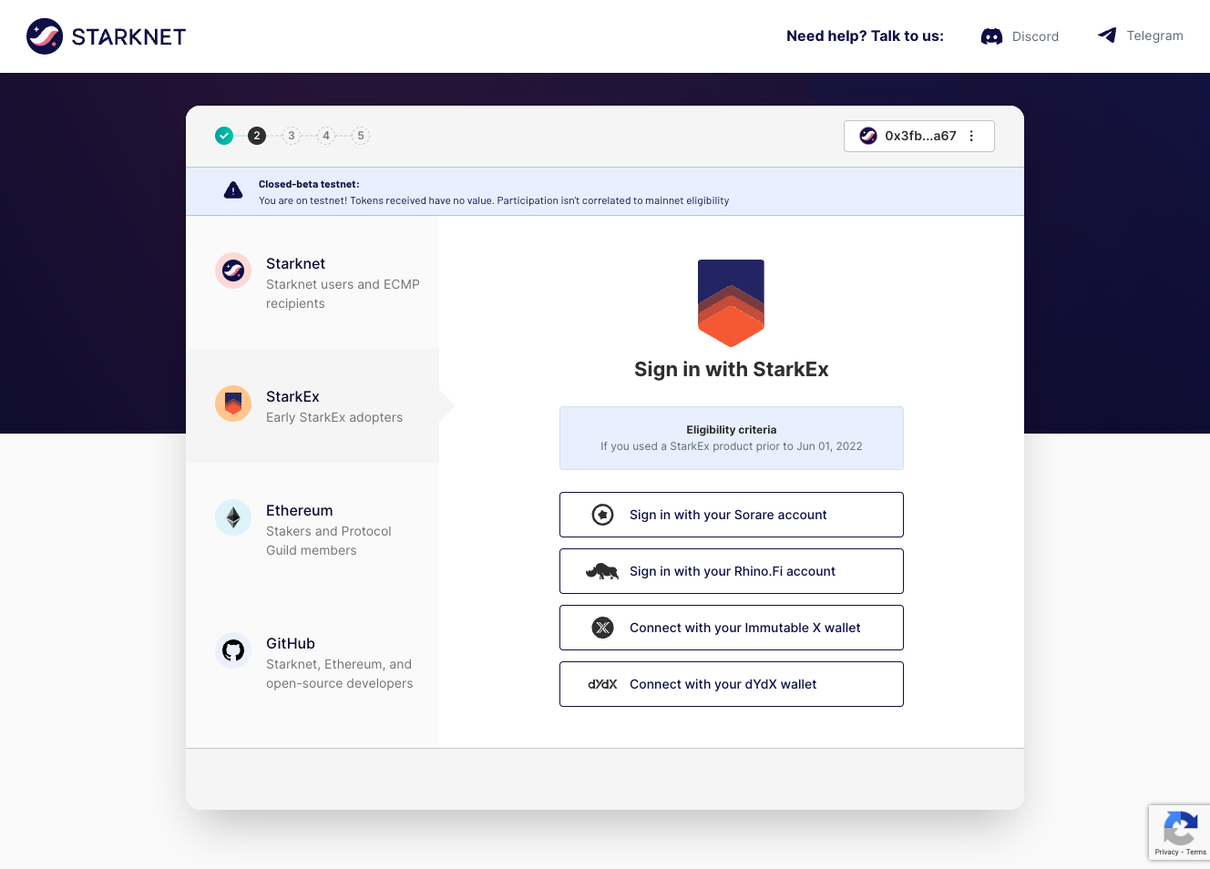Click the warning triangle icon in testnet banner
The image size is (1210, 869).
coord(233,190)
